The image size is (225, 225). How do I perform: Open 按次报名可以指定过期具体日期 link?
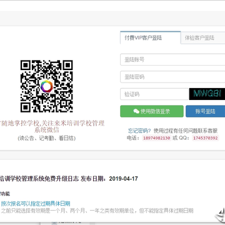click(36, 204)
